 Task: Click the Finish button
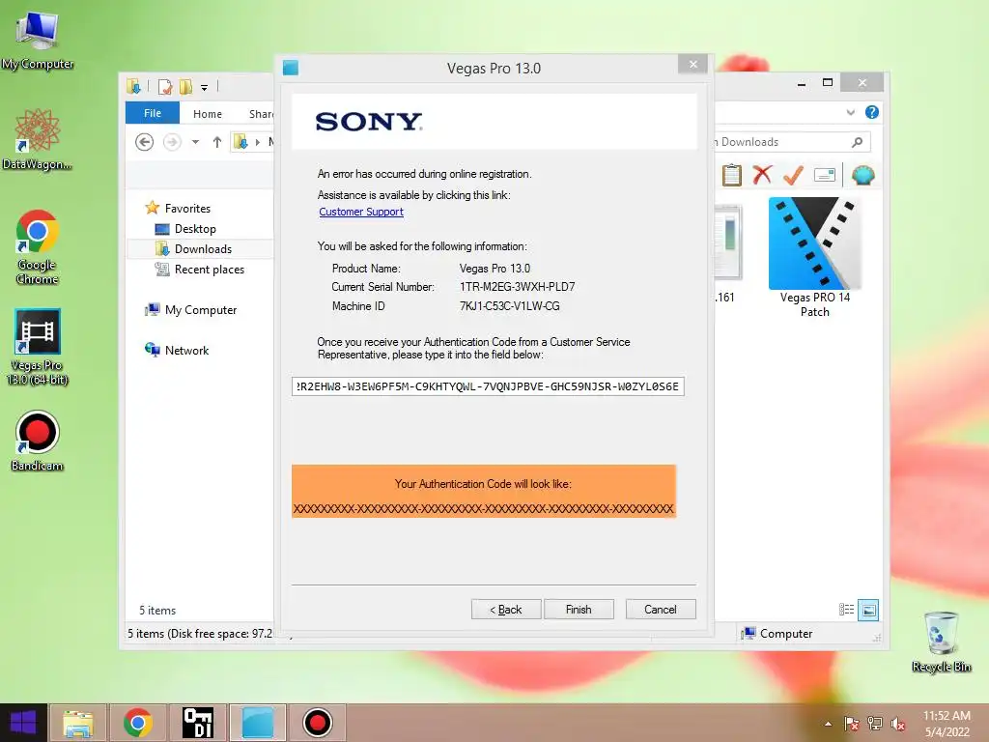pyautogui.click(x=579, y=610)
